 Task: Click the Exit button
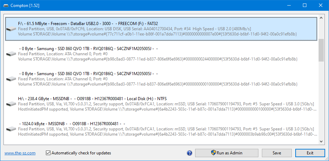310,153
